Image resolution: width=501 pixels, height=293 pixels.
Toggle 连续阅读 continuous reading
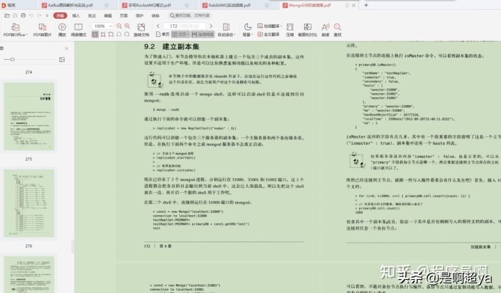pos(202,34)
